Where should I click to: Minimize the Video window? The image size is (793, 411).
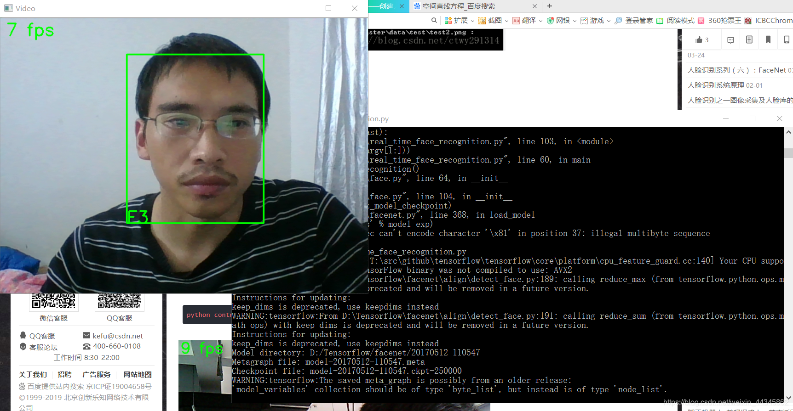pyautogui.click(x=303, y=8)
